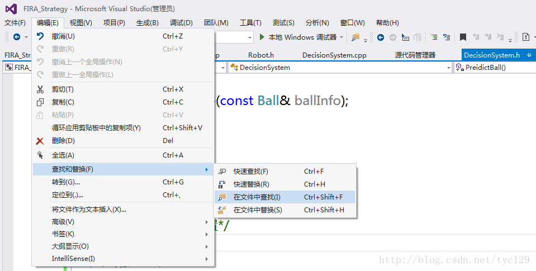Choose 剪切(T) menu entry
Viewport: 536px width, 271px height.
tap(123, 89)
